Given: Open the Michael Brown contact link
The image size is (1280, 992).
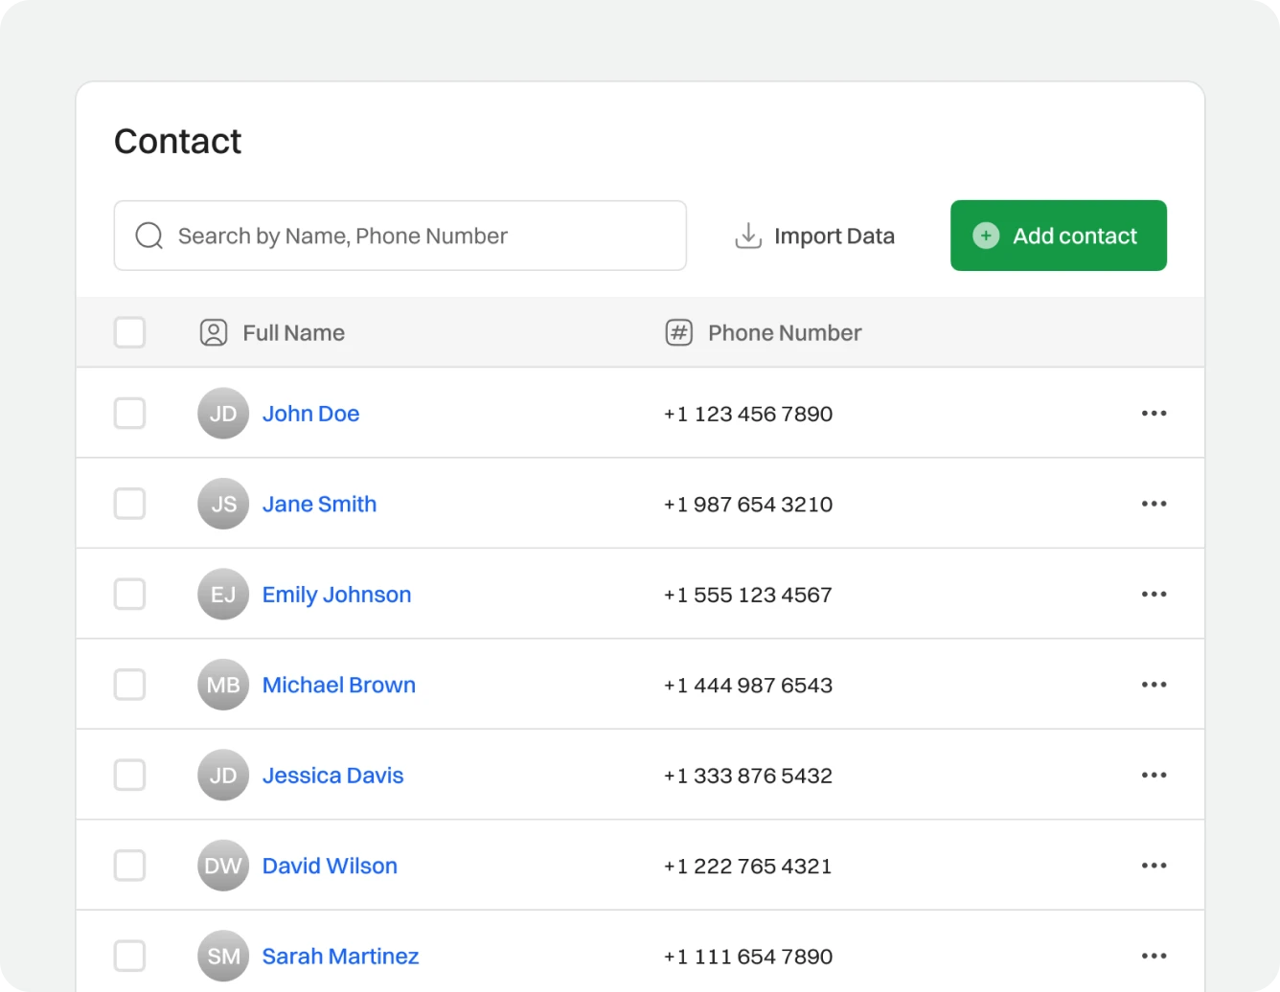Looking at the screenshot, I should click(339, 685).
